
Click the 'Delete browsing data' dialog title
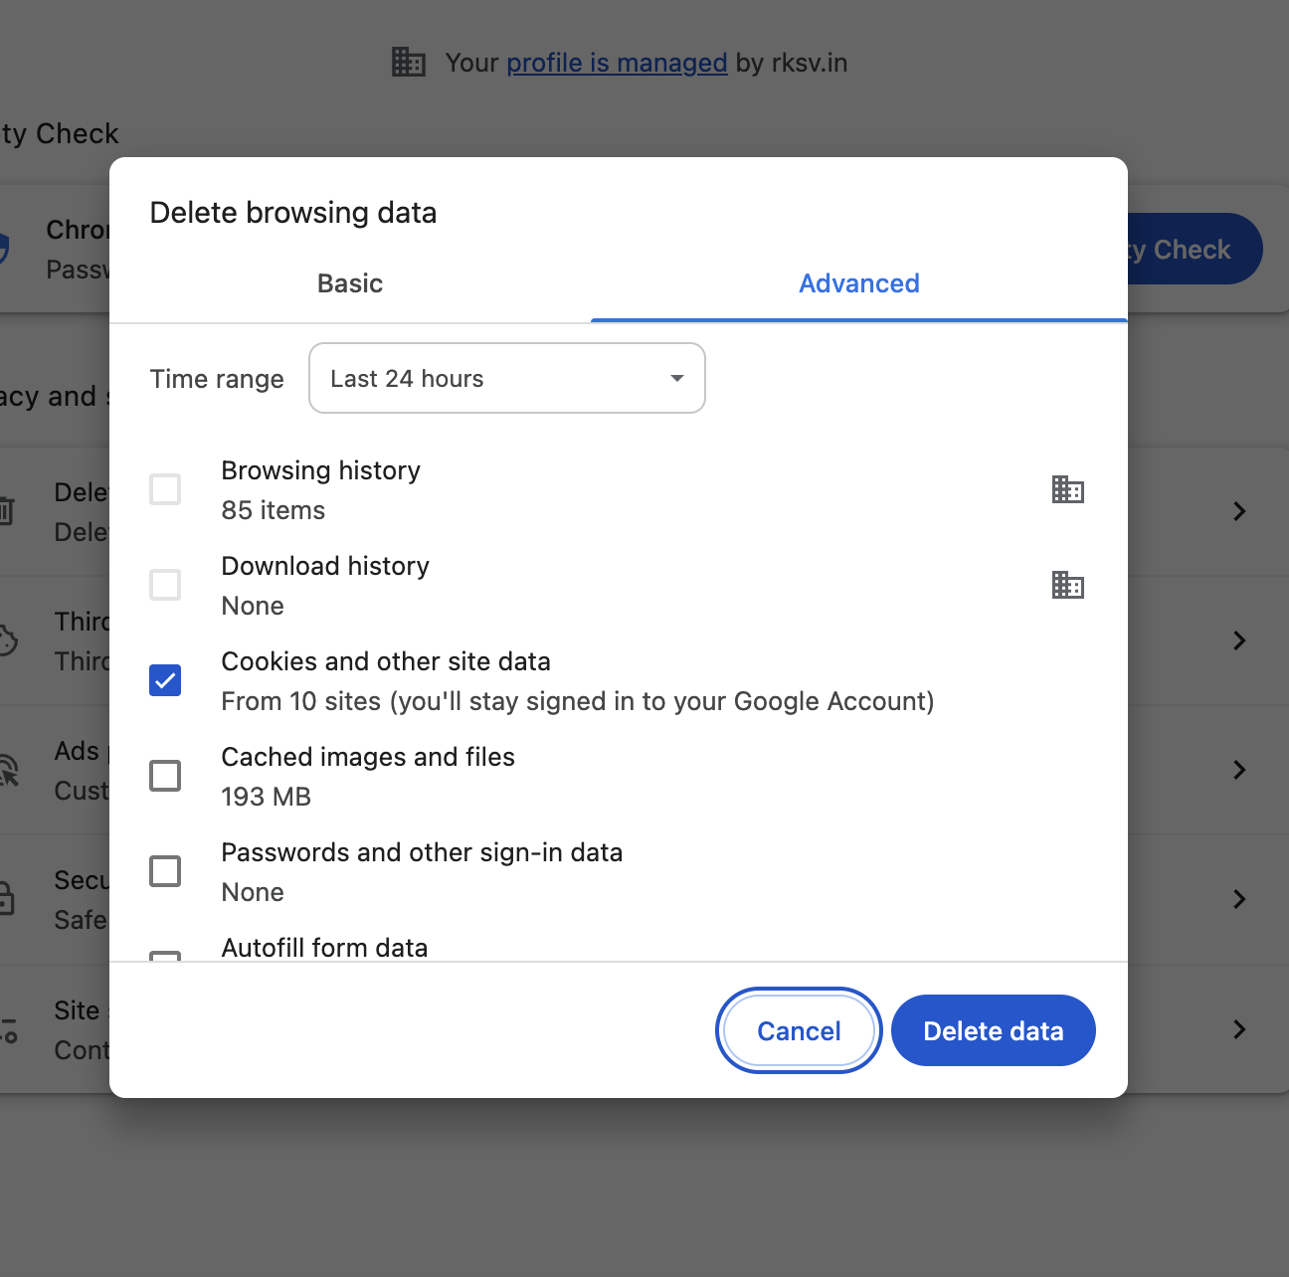point(293,213)
